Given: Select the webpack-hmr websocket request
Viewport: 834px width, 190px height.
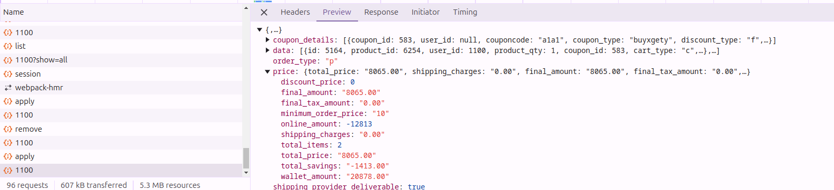Looking at the screenshot, I should (x=121, y=88).
